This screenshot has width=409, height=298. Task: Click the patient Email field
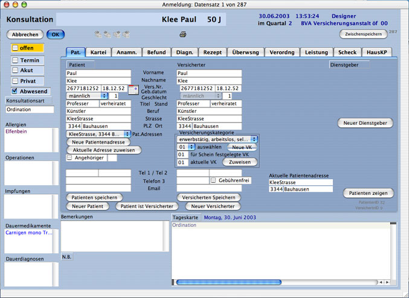click(x=98, y=188)
